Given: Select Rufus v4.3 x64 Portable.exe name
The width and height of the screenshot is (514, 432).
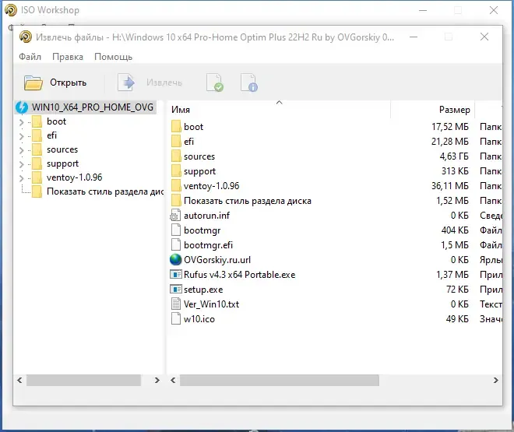Looking at the screenshot, I should tap(239, 275).
